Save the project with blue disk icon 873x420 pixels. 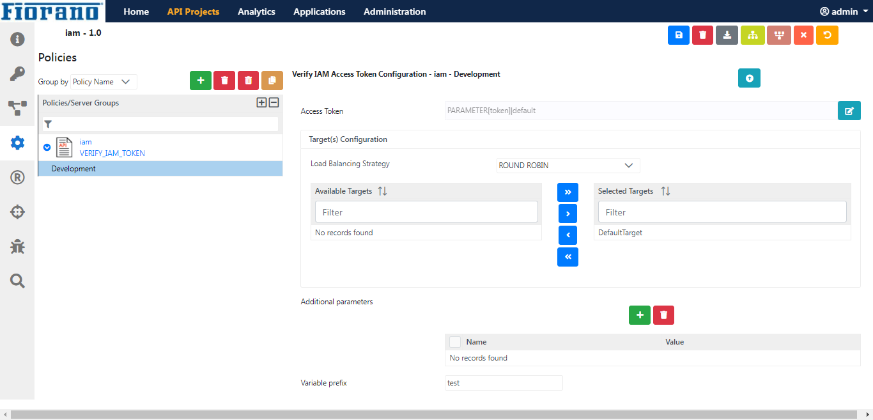click(x=679, y=35)
